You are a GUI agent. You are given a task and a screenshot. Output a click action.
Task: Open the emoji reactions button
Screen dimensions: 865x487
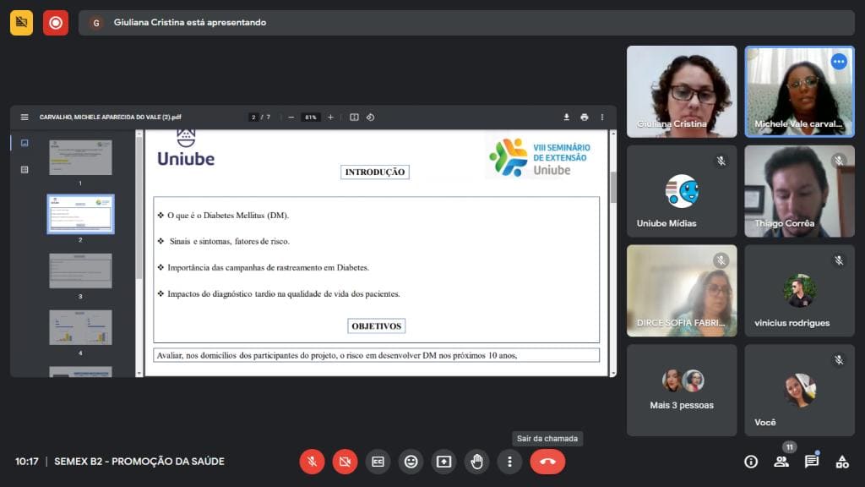[411, 462]
